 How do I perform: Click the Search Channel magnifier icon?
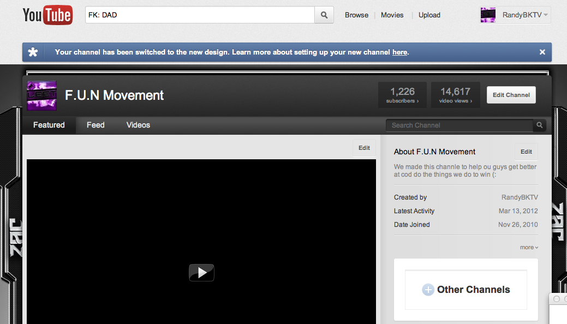[540, 125]
